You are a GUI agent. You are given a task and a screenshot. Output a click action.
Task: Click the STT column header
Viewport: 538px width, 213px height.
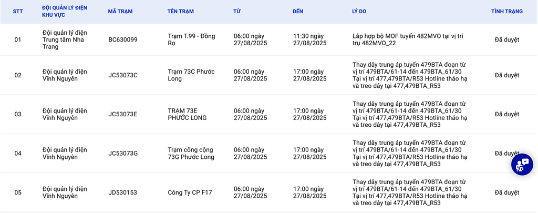tap(18, 12)
